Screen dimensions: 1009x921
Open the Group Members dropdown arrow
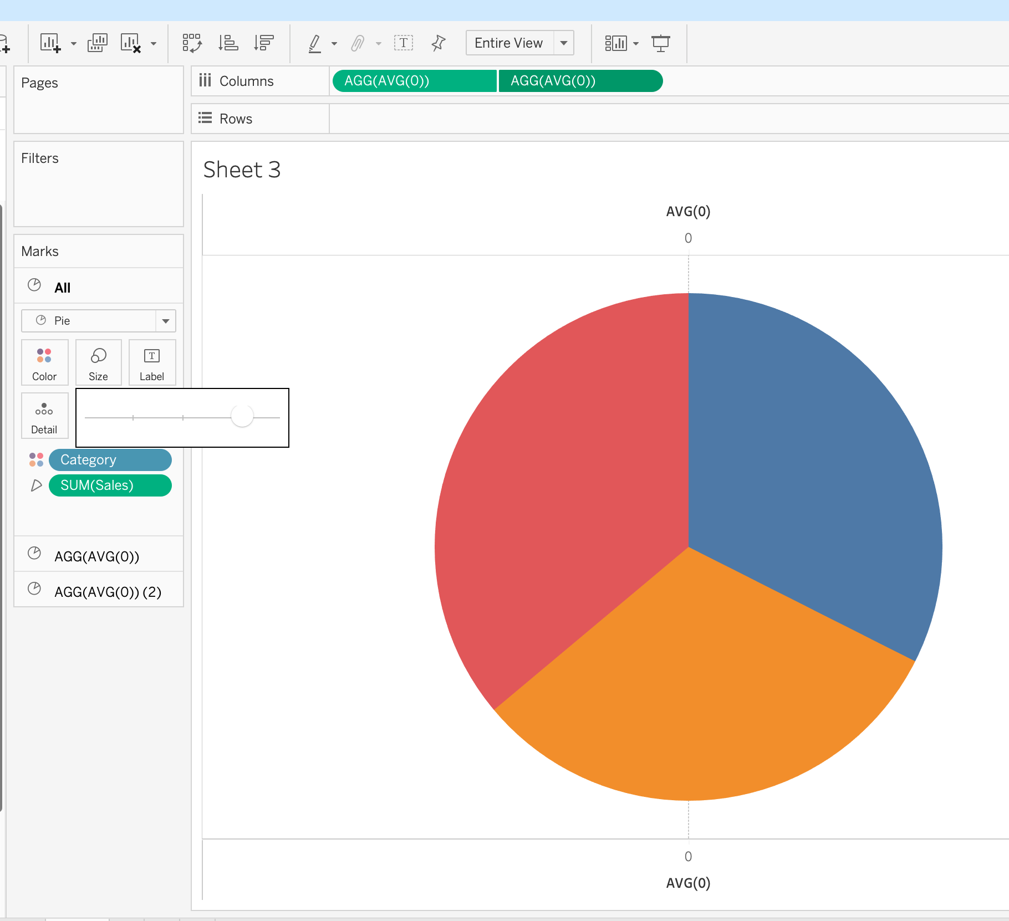[x=378, y=43]
